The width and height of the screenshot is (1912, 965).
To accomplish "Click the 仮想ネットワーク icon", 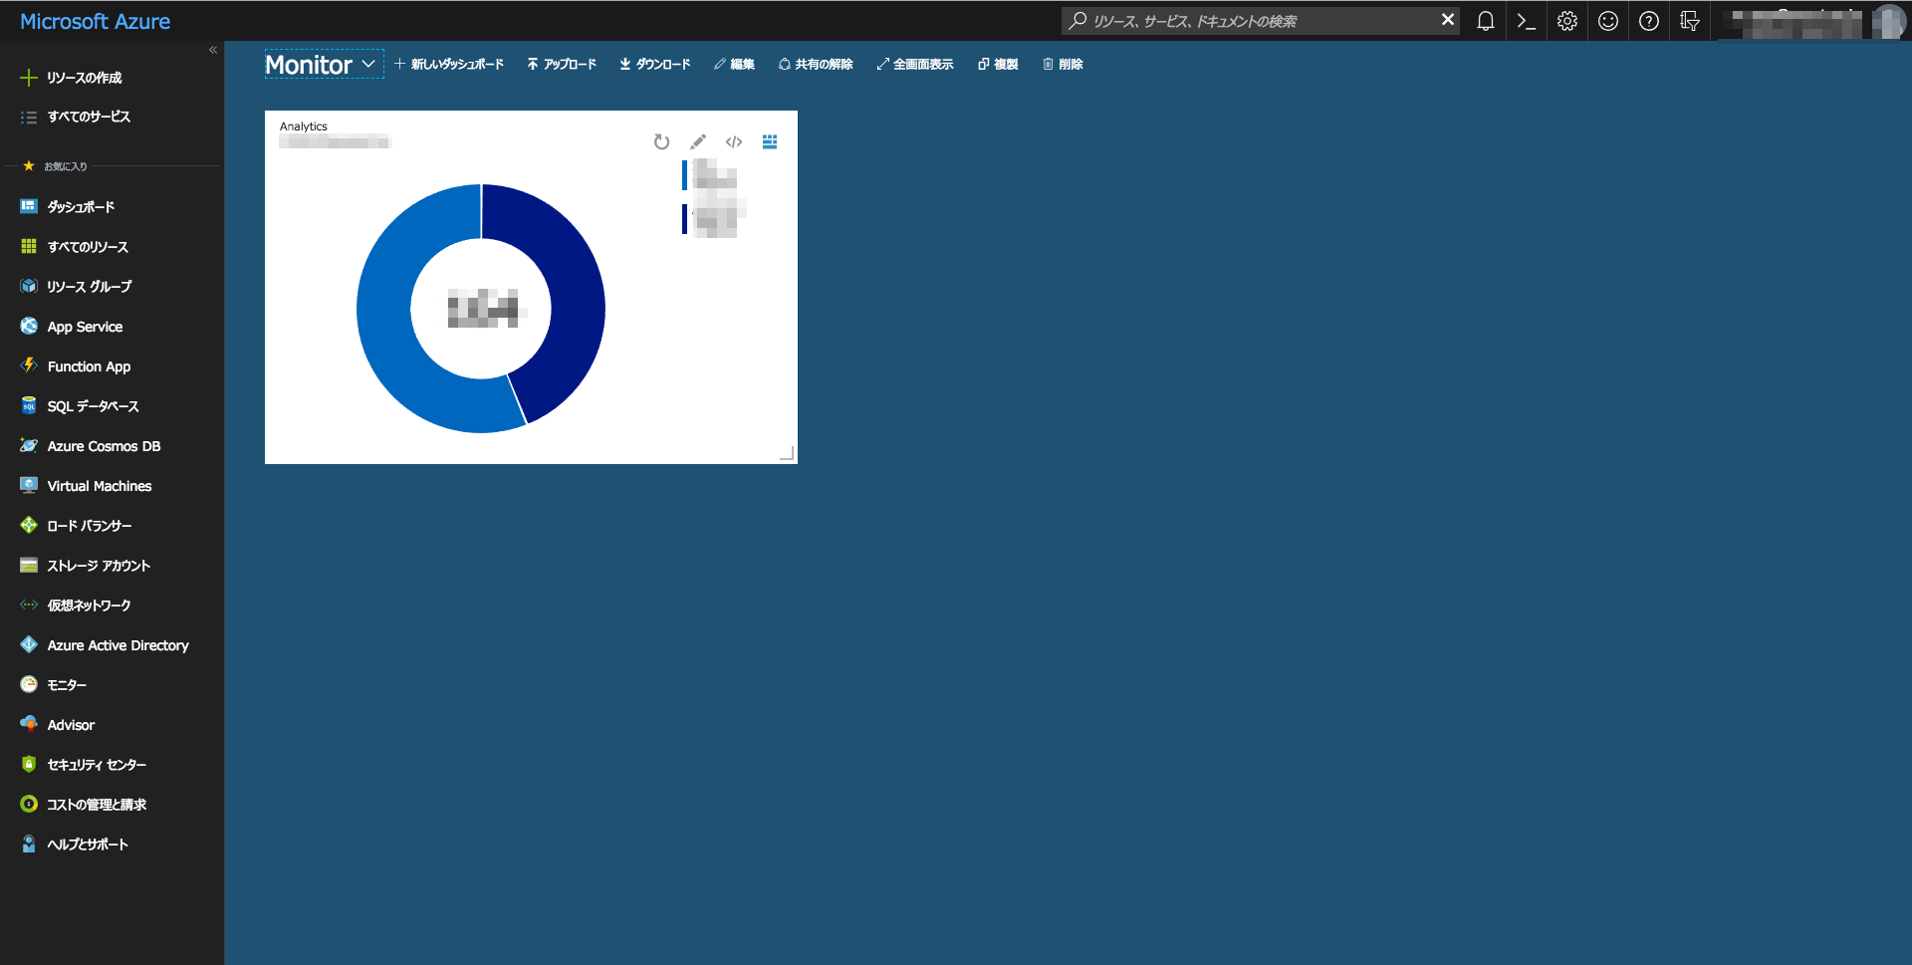I will (x=29, y=604).
